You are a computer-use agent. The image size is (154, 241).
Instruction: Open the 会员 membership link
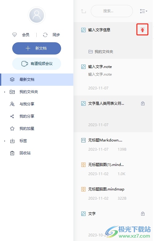coord(26,35)
